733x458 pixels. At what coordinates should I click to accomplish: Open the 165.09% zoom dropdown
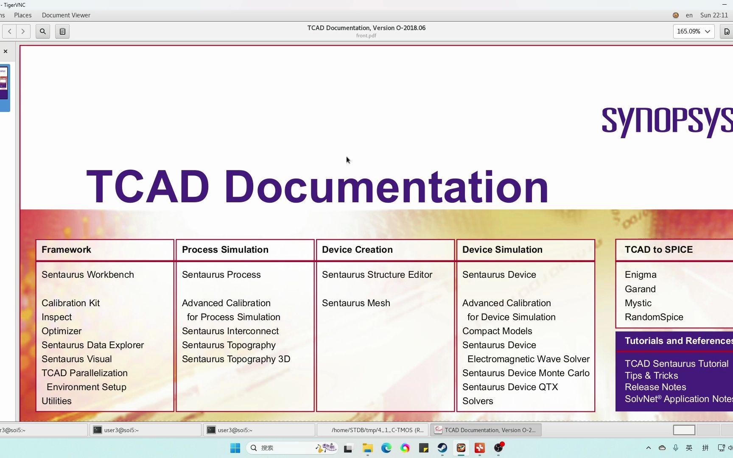pos(694,31)
